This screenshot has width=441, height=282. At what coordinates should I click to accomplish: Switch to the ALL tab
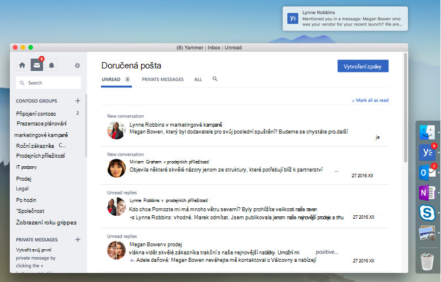pos(198,79)
